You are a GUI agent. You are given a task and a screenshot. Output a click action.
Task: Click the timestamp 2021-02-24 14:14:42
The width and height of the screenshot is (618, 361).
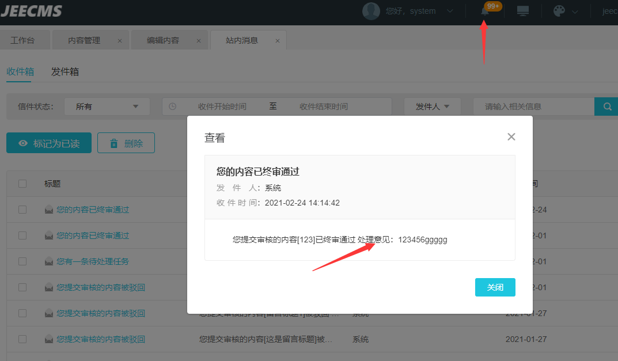click(302, 203)
